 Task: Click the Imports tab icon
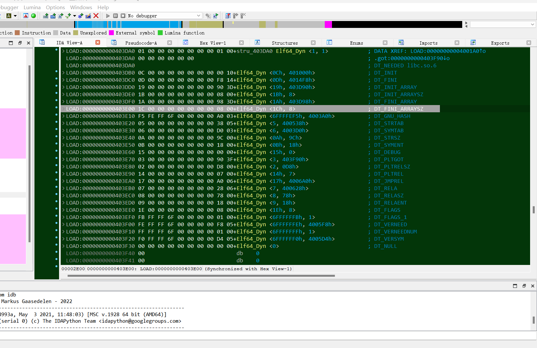click(x=401, y=42)
